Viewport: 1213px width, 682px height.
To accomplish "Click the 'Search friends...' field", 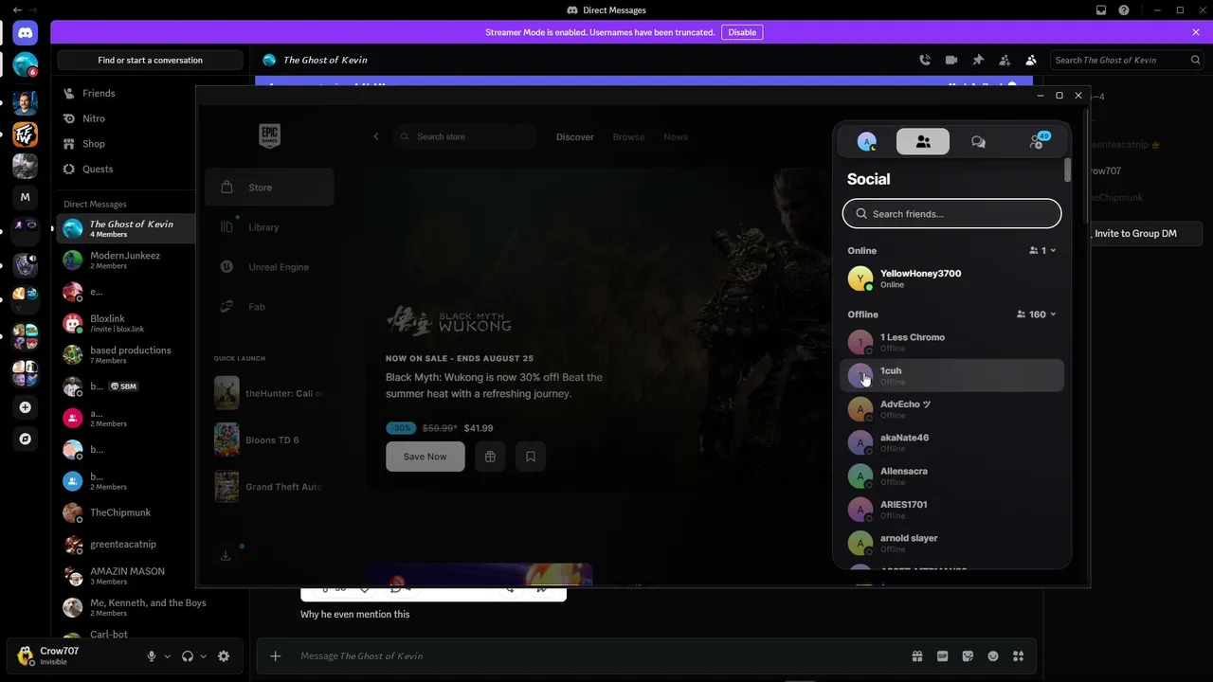I will click(951, 214).
